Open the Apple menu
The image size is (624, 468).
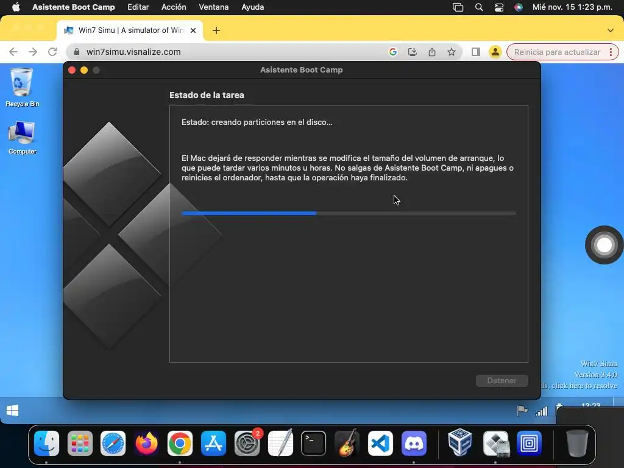16,7
